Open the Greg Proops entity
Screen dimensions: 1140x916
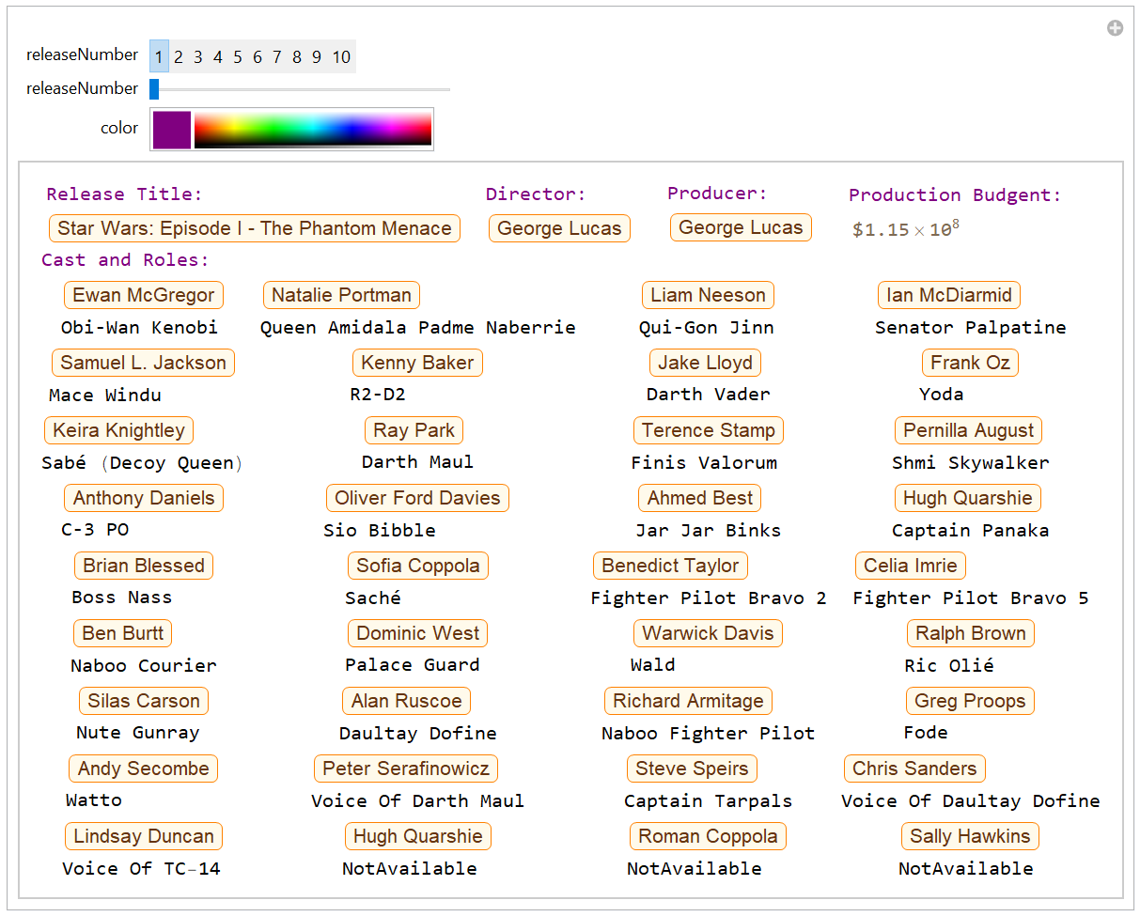(970, 701)
